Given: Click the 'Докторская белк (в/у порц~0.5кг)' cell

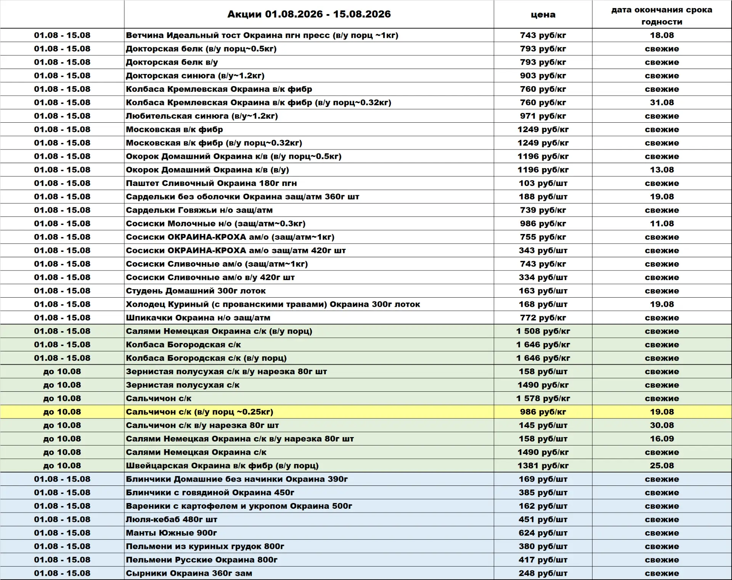Looking at the screenshot, I should 309,49.
